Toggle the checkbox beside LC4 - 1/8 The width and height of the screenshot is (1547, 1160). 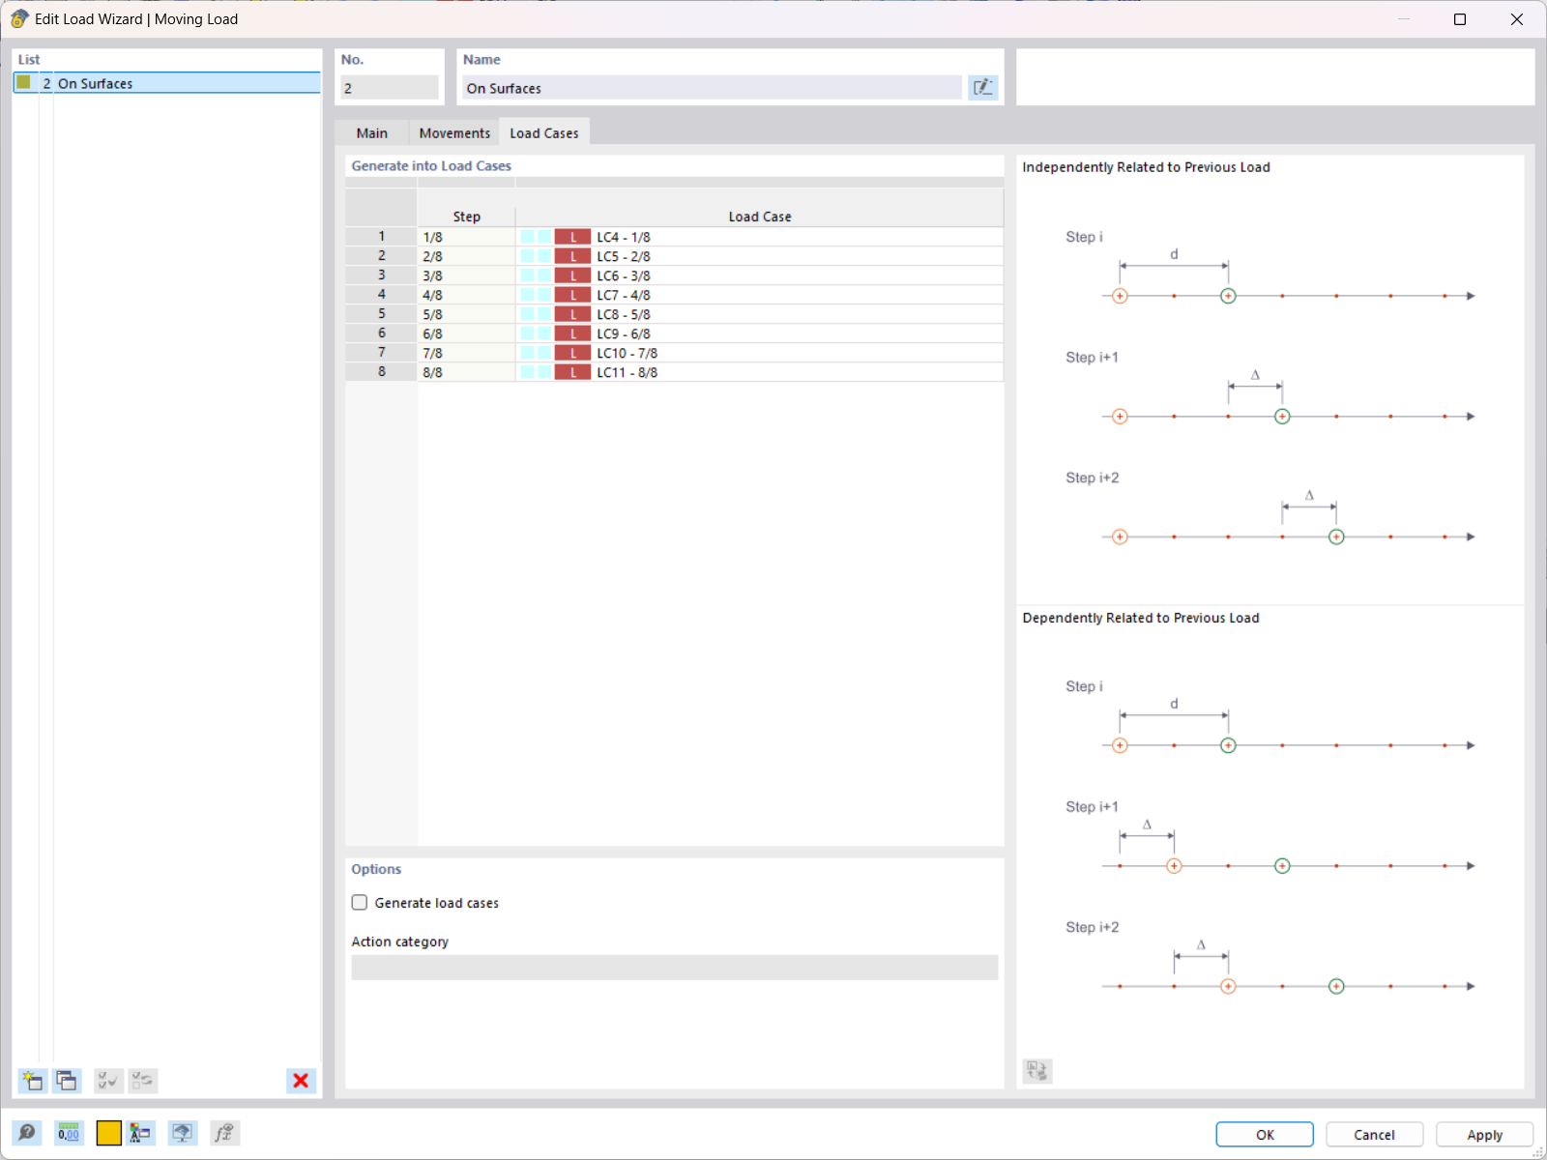click(527, 236)
